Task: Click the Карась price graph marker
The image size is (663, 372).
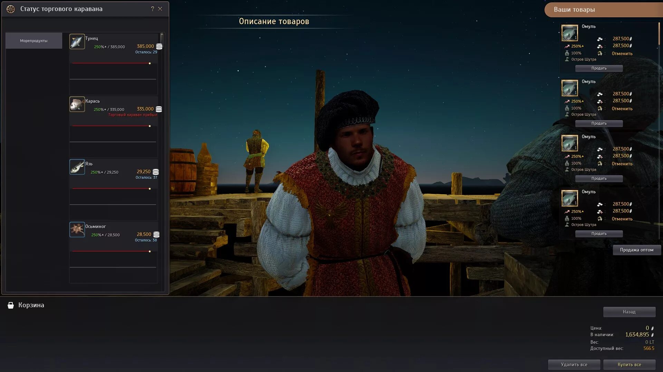Action: (150, 126)
